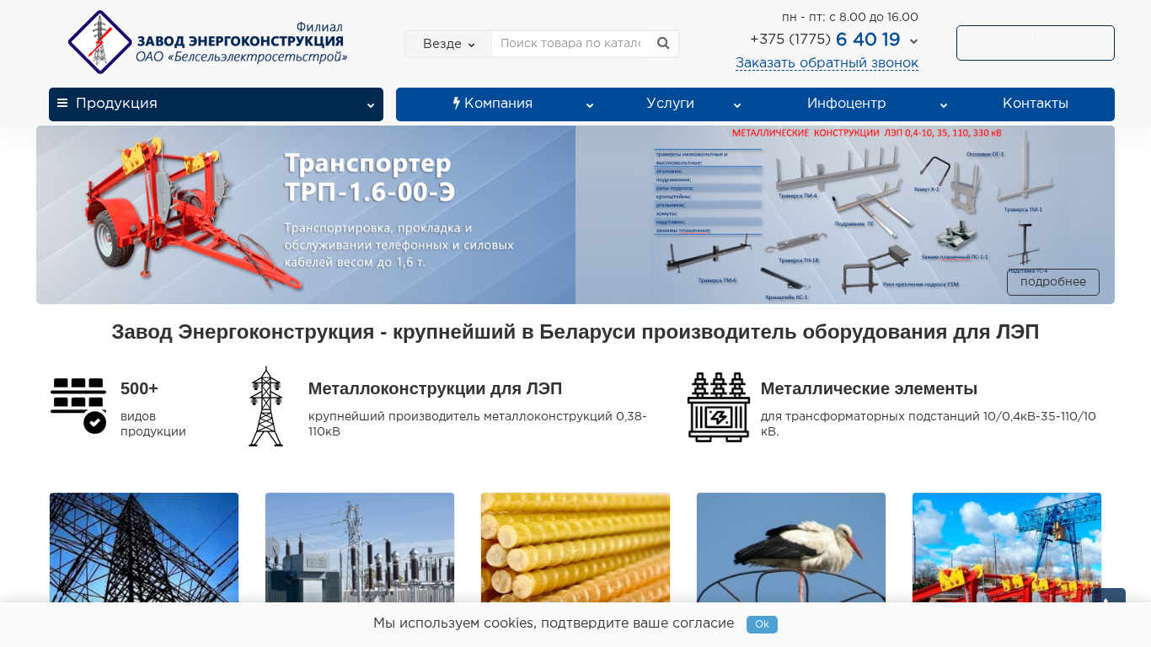Click the lightning bolt icon near Компания
The height and width of the screenshot is (647, 1151).
point(457,104)
